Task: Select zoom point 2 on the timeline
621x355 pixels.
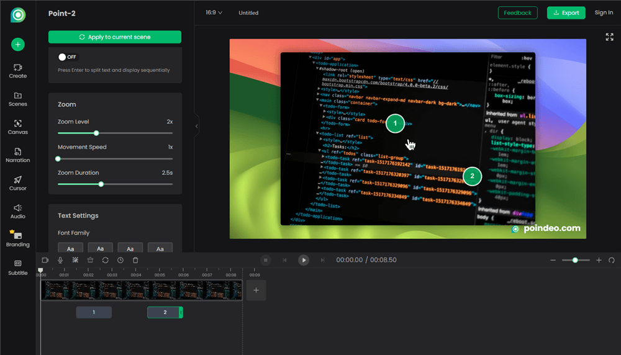Action: tap(165, 312)
